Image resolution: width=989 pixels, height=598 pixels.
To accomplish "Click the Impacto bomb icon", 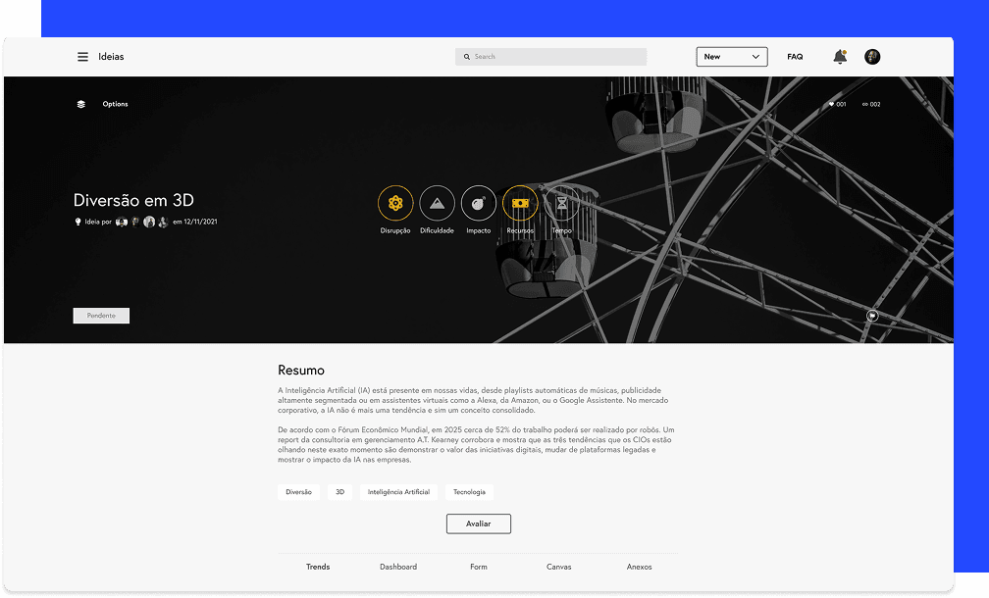I will (479, 203).
